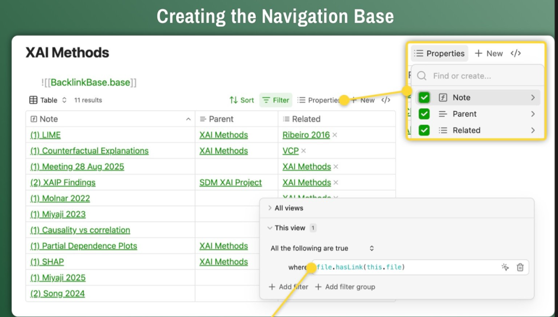Viewport: 558px width, 317px height.
Task: Click the </> code icon beside the 11 results toolbar
Action: click(386, 100)
